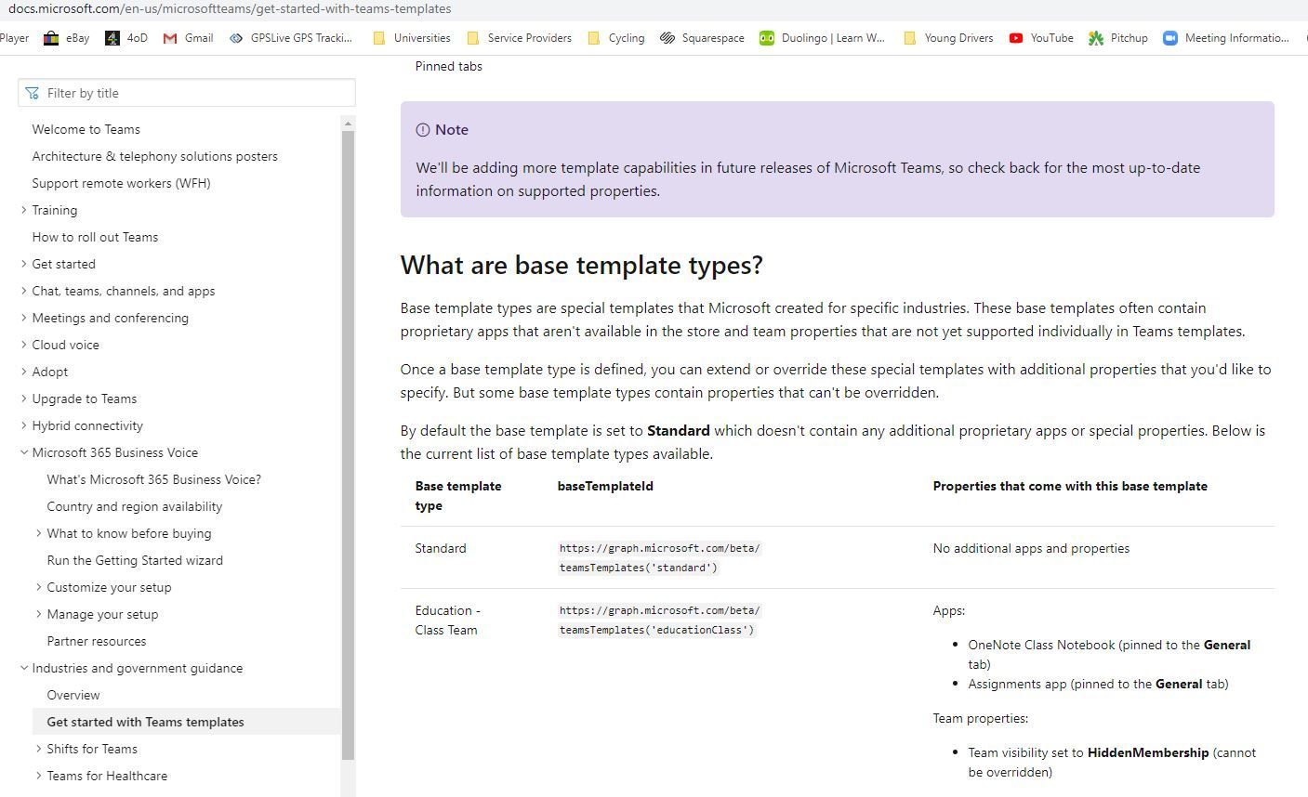The width and height of the screenshot is (1308, 797).
Task: Click the Filter by title search field
Action: (186, 93)
